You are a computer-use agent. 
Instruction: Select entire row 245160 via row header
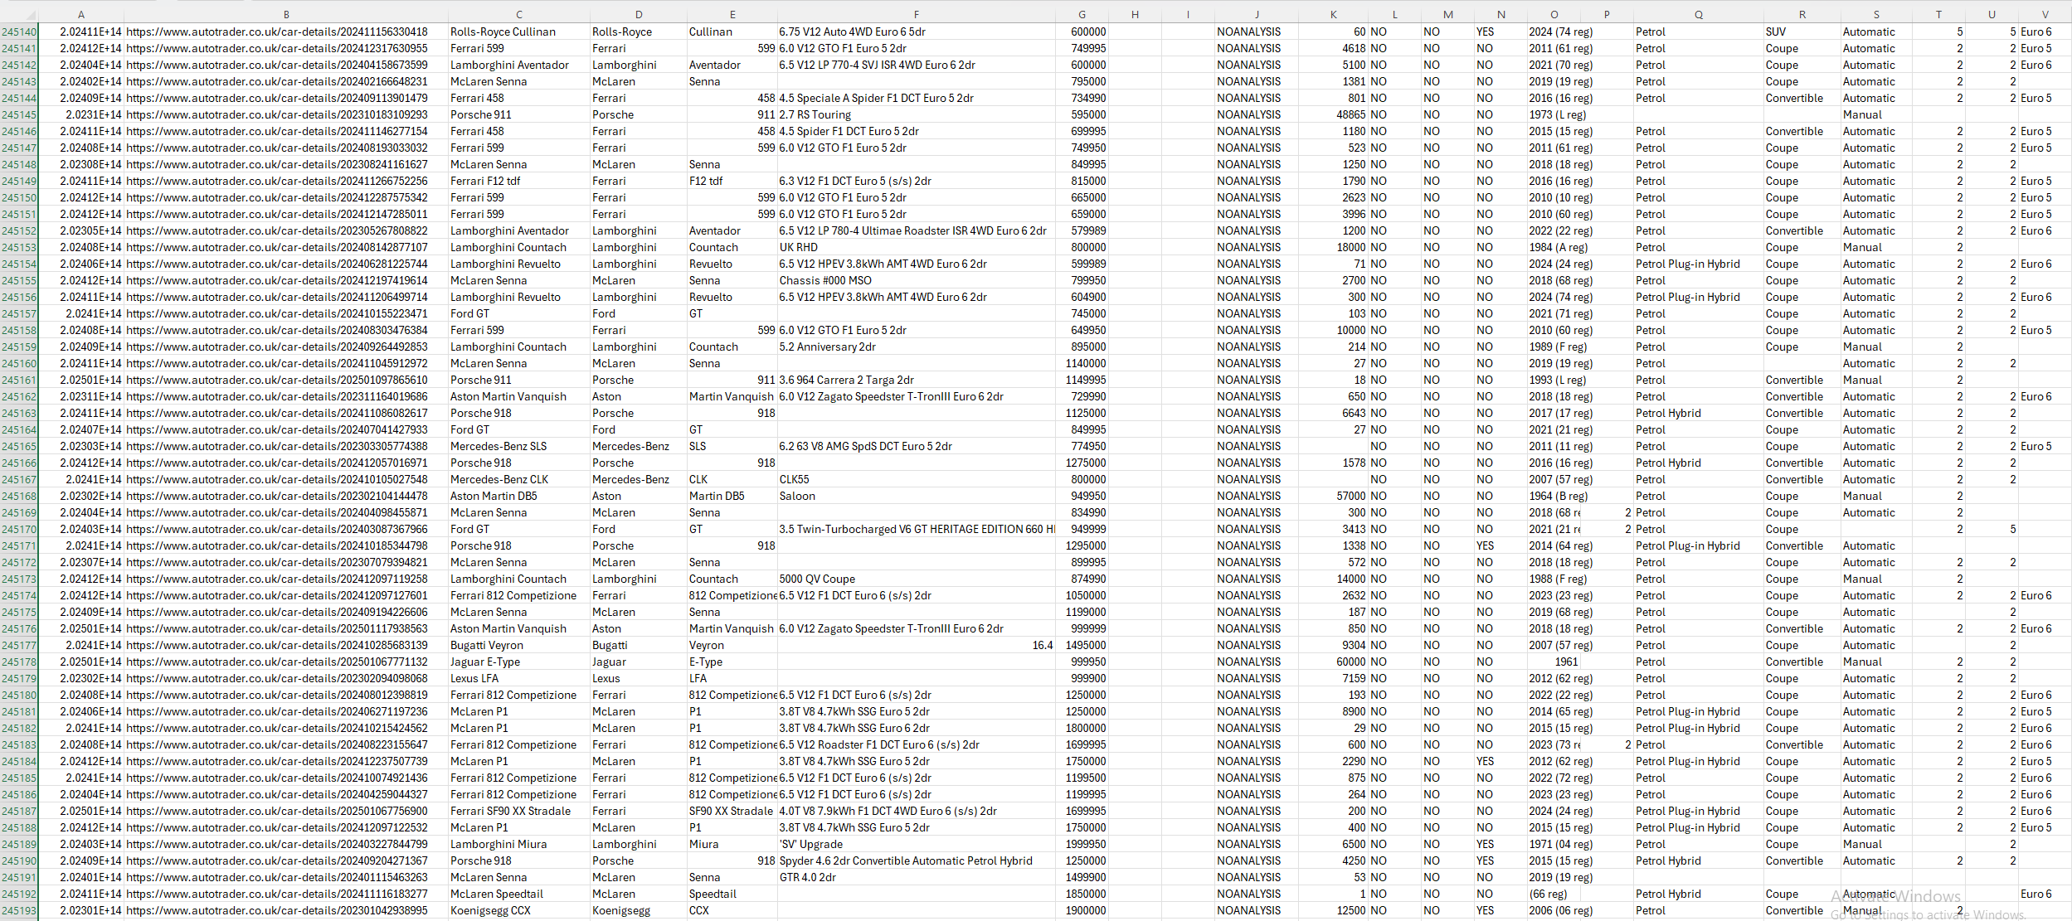click(x=19, y=363)
